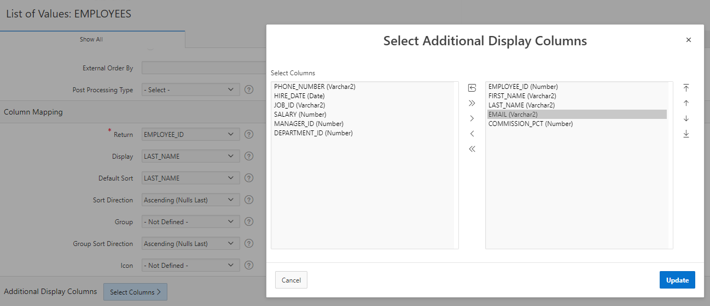Open the Sort Direction dropdown

pos(190,200)
